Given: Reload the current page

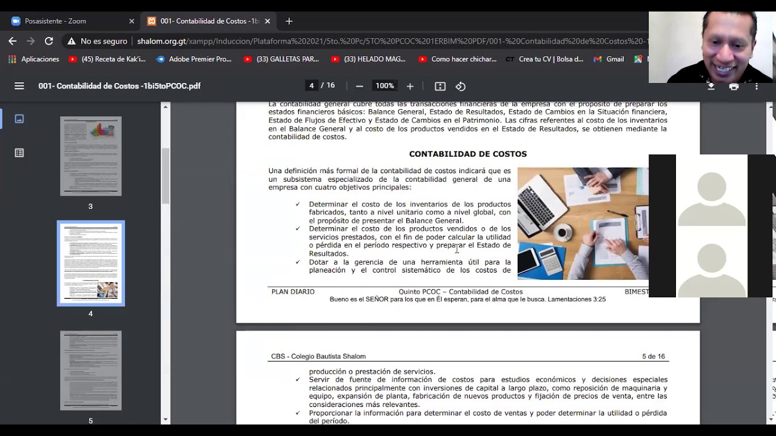Looking at the screenshot, I should (48, 41).
